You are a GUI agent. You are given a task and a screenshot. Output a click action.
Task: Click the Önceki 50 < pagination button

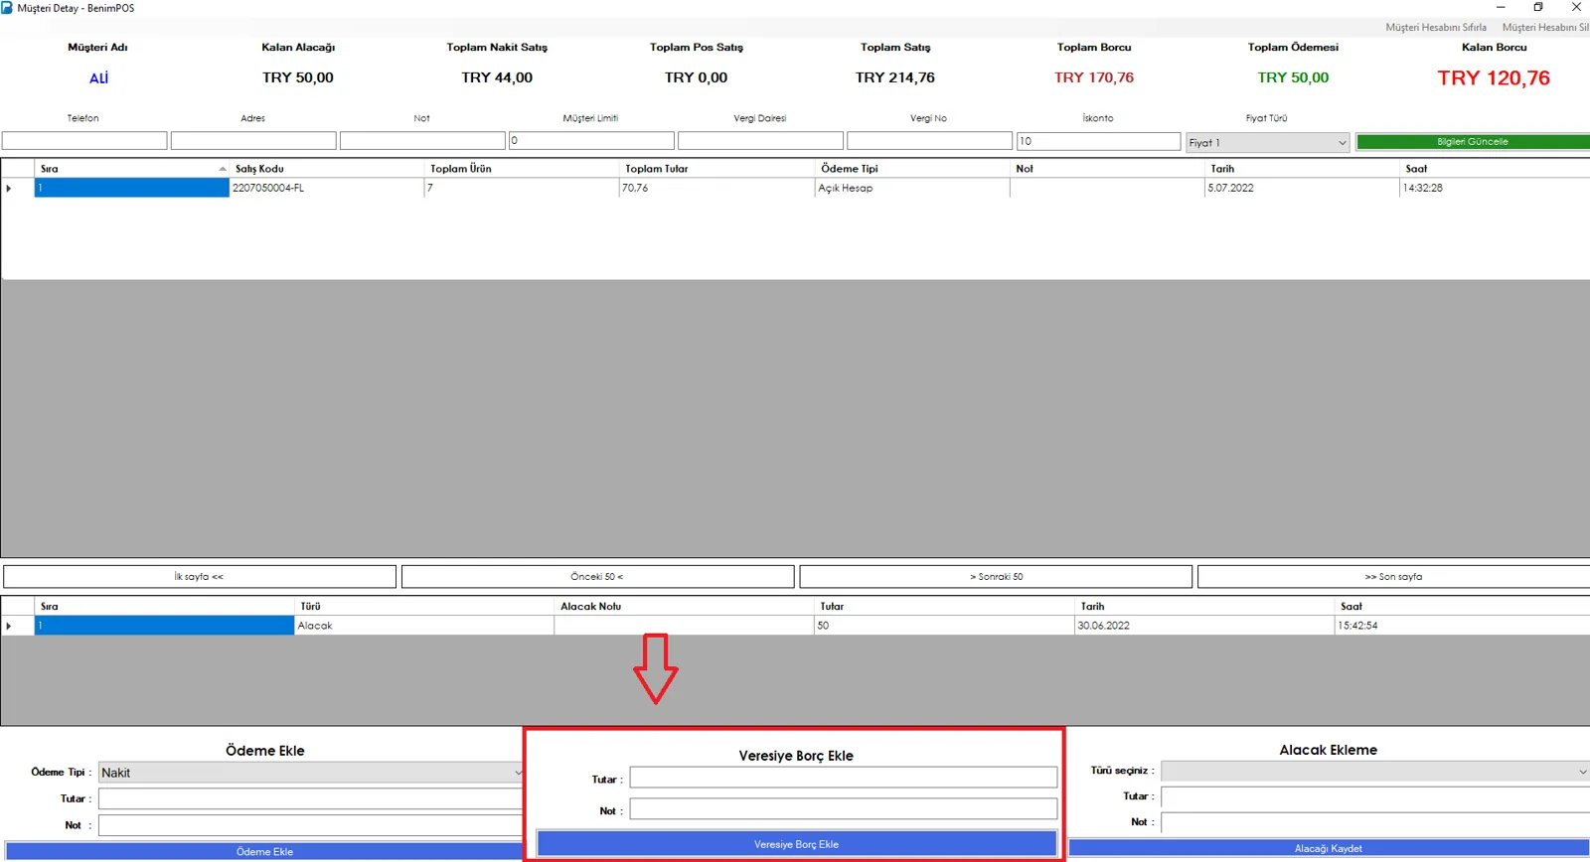pyautogui.click(x=597, y=577)
